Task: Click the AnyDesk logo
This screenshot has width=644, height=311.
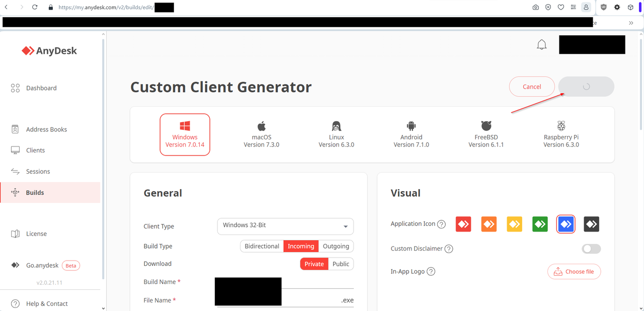Action: tap(49, 51)
